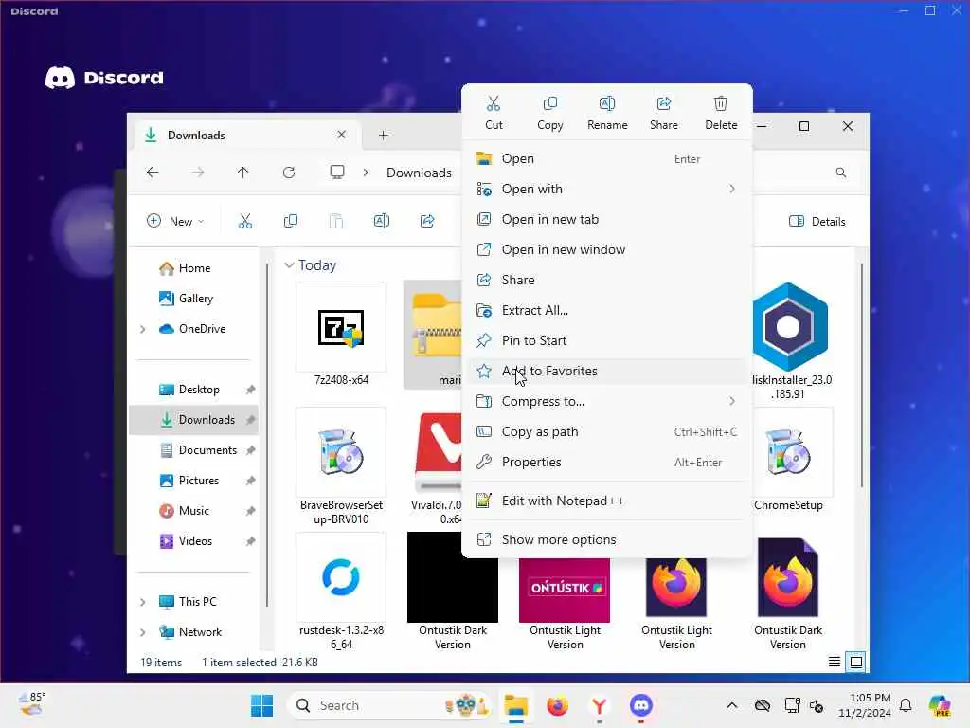This screenshot has height=728, width=970.
Task: Collapse the Today group
Action: [289, 265]
